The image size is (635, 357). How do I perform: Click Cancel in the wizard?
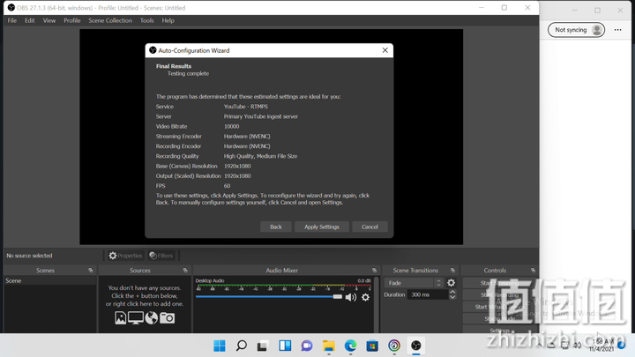coord(370,227)
